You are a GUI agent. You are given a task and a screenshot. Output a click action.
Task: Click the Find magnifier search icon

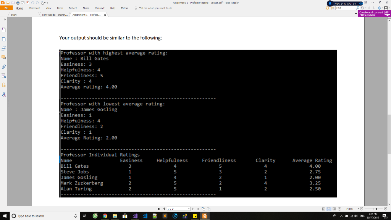click(x=358, y=8)
